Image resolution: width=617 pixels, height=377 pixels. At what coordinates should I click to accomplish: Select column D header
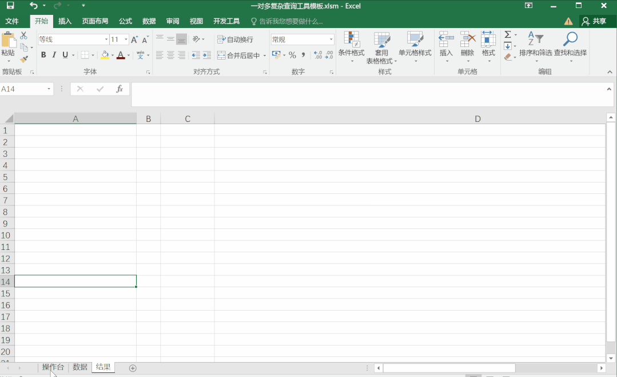(409, 119)
